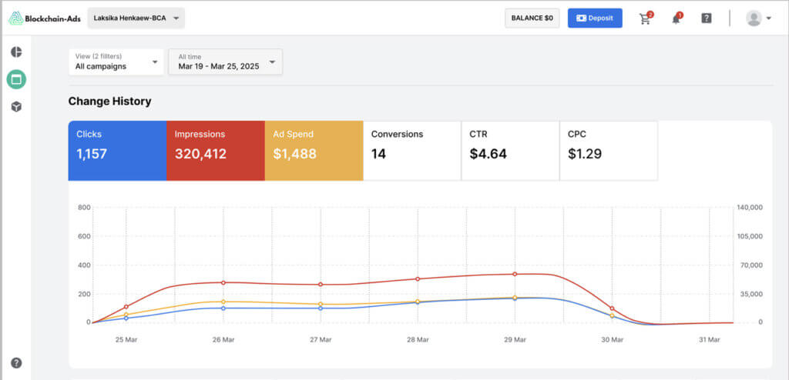Expand the profile dropdown arrow
Image resolution: width=789 pixels, height=380 pixels.
(768, 18)
